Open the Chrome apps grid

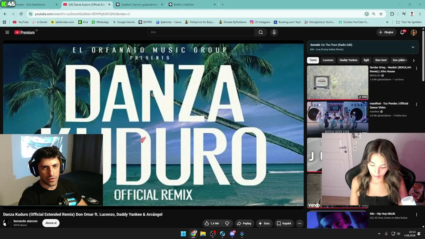[x=4, y=22]
